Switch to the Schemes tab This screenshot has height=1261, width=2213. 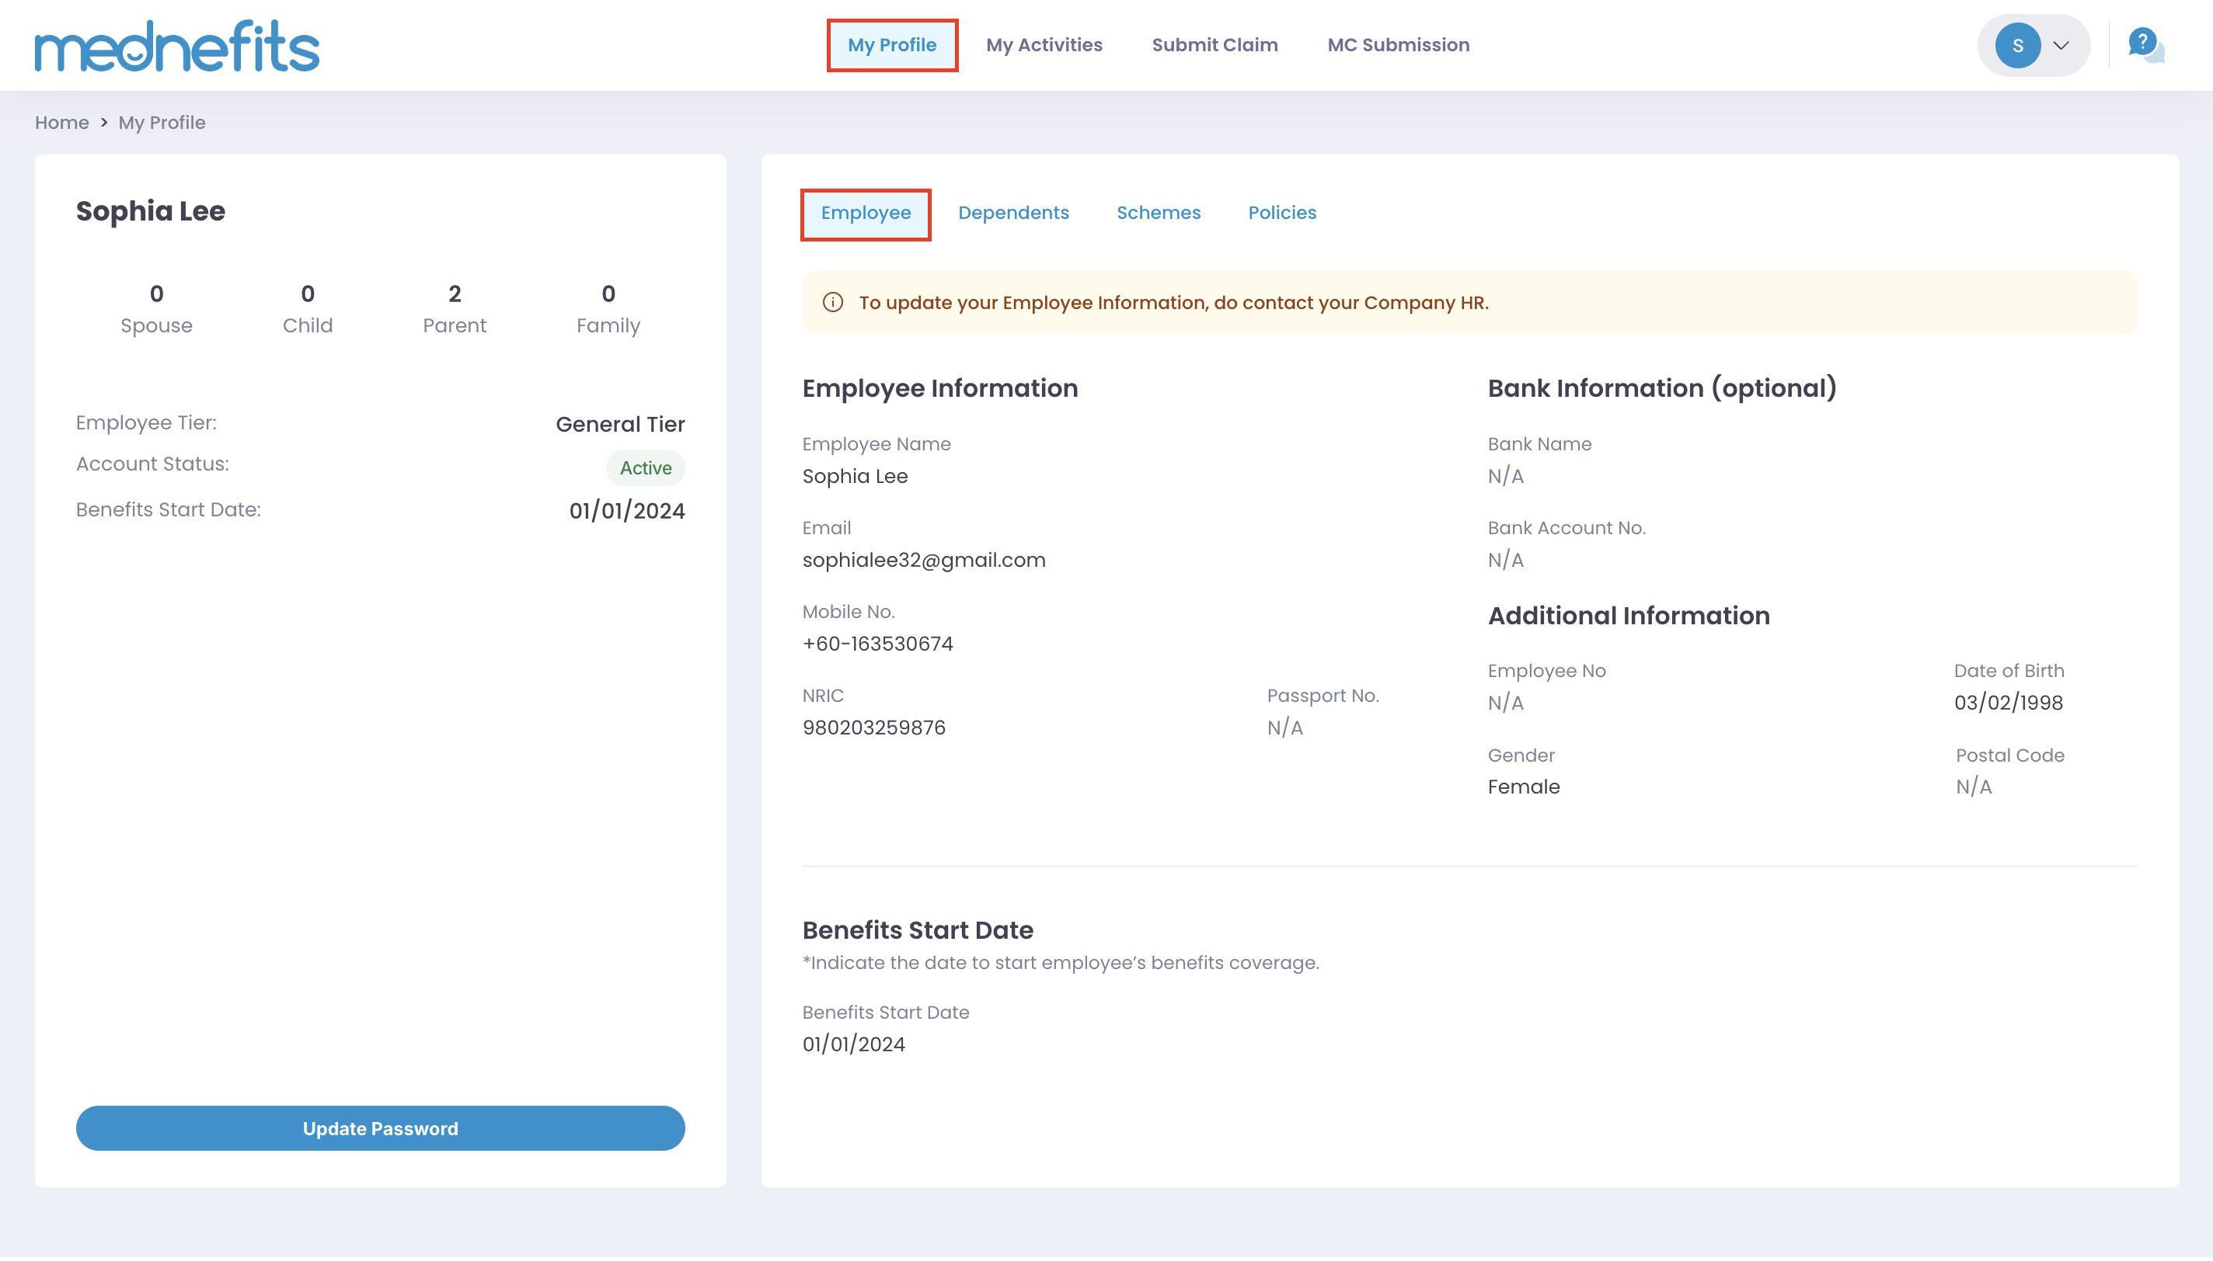pos(1158,213)
